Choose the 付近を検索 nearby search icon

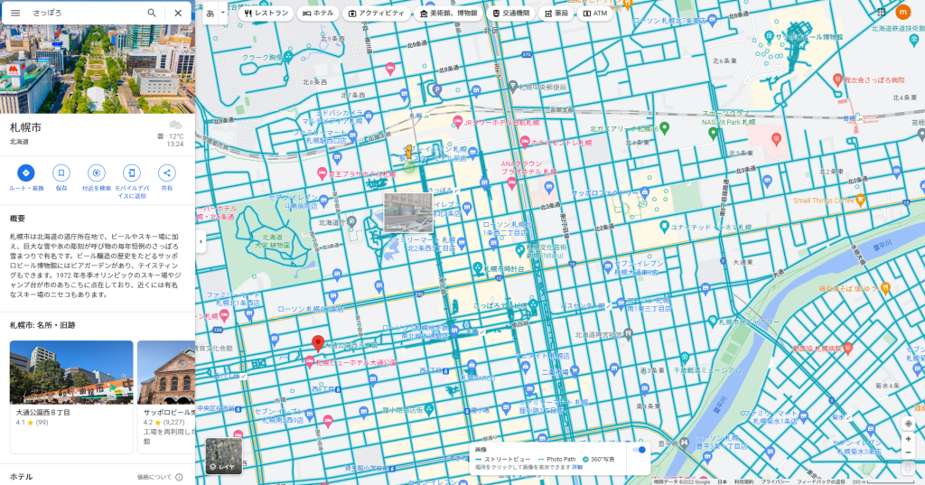(x=96, y=173)
